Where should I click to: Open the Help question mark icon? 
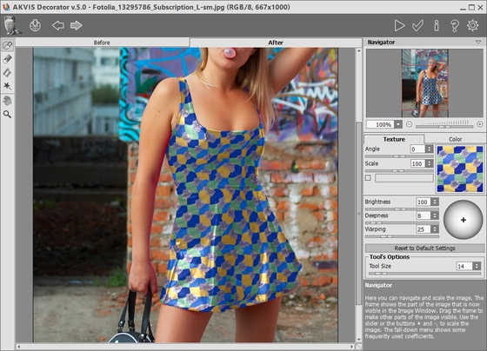pyautogui.click(x=454, y=26)
